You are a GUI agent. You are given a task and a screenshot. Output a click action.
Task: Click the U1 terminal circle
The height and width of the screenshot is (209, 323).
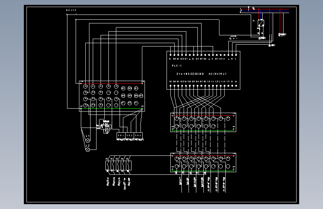[x=123, y=88]
